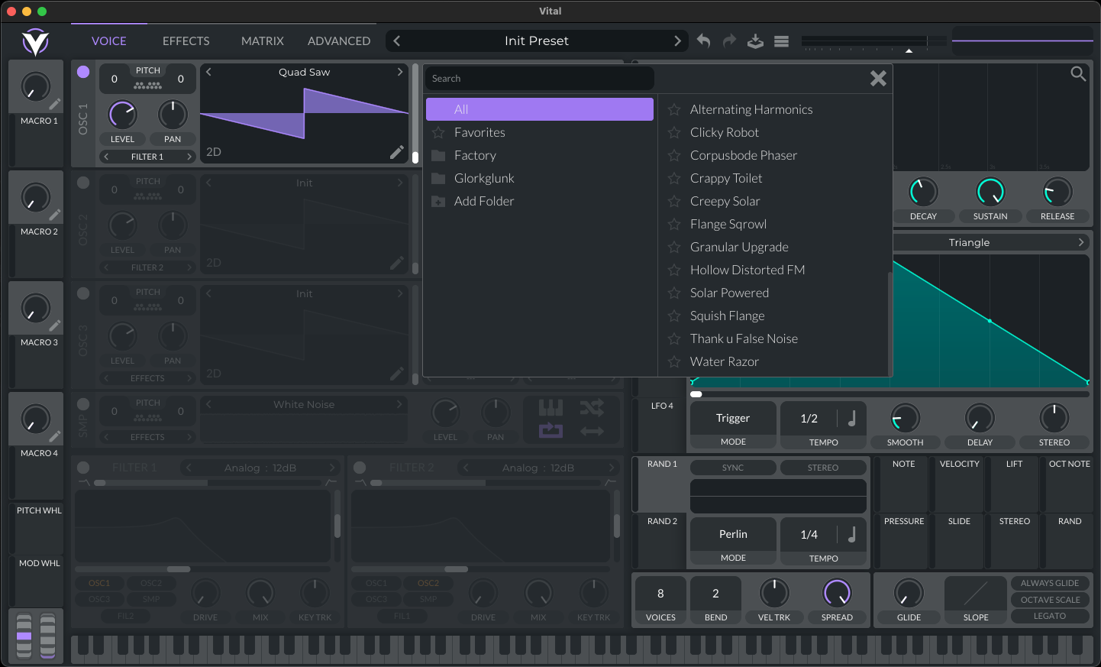Click the RAND 2 tempo note icon
Screen dimensions: 1101x667
point(851,534)
